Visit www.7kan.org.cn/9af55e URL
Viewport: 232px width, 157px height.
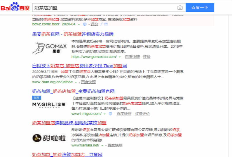click(53, 82)
